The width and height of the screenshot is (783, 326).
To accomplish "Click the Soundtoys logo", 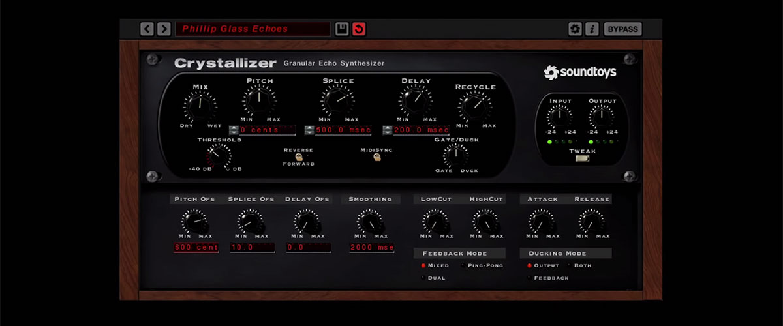I will (580, 72).
